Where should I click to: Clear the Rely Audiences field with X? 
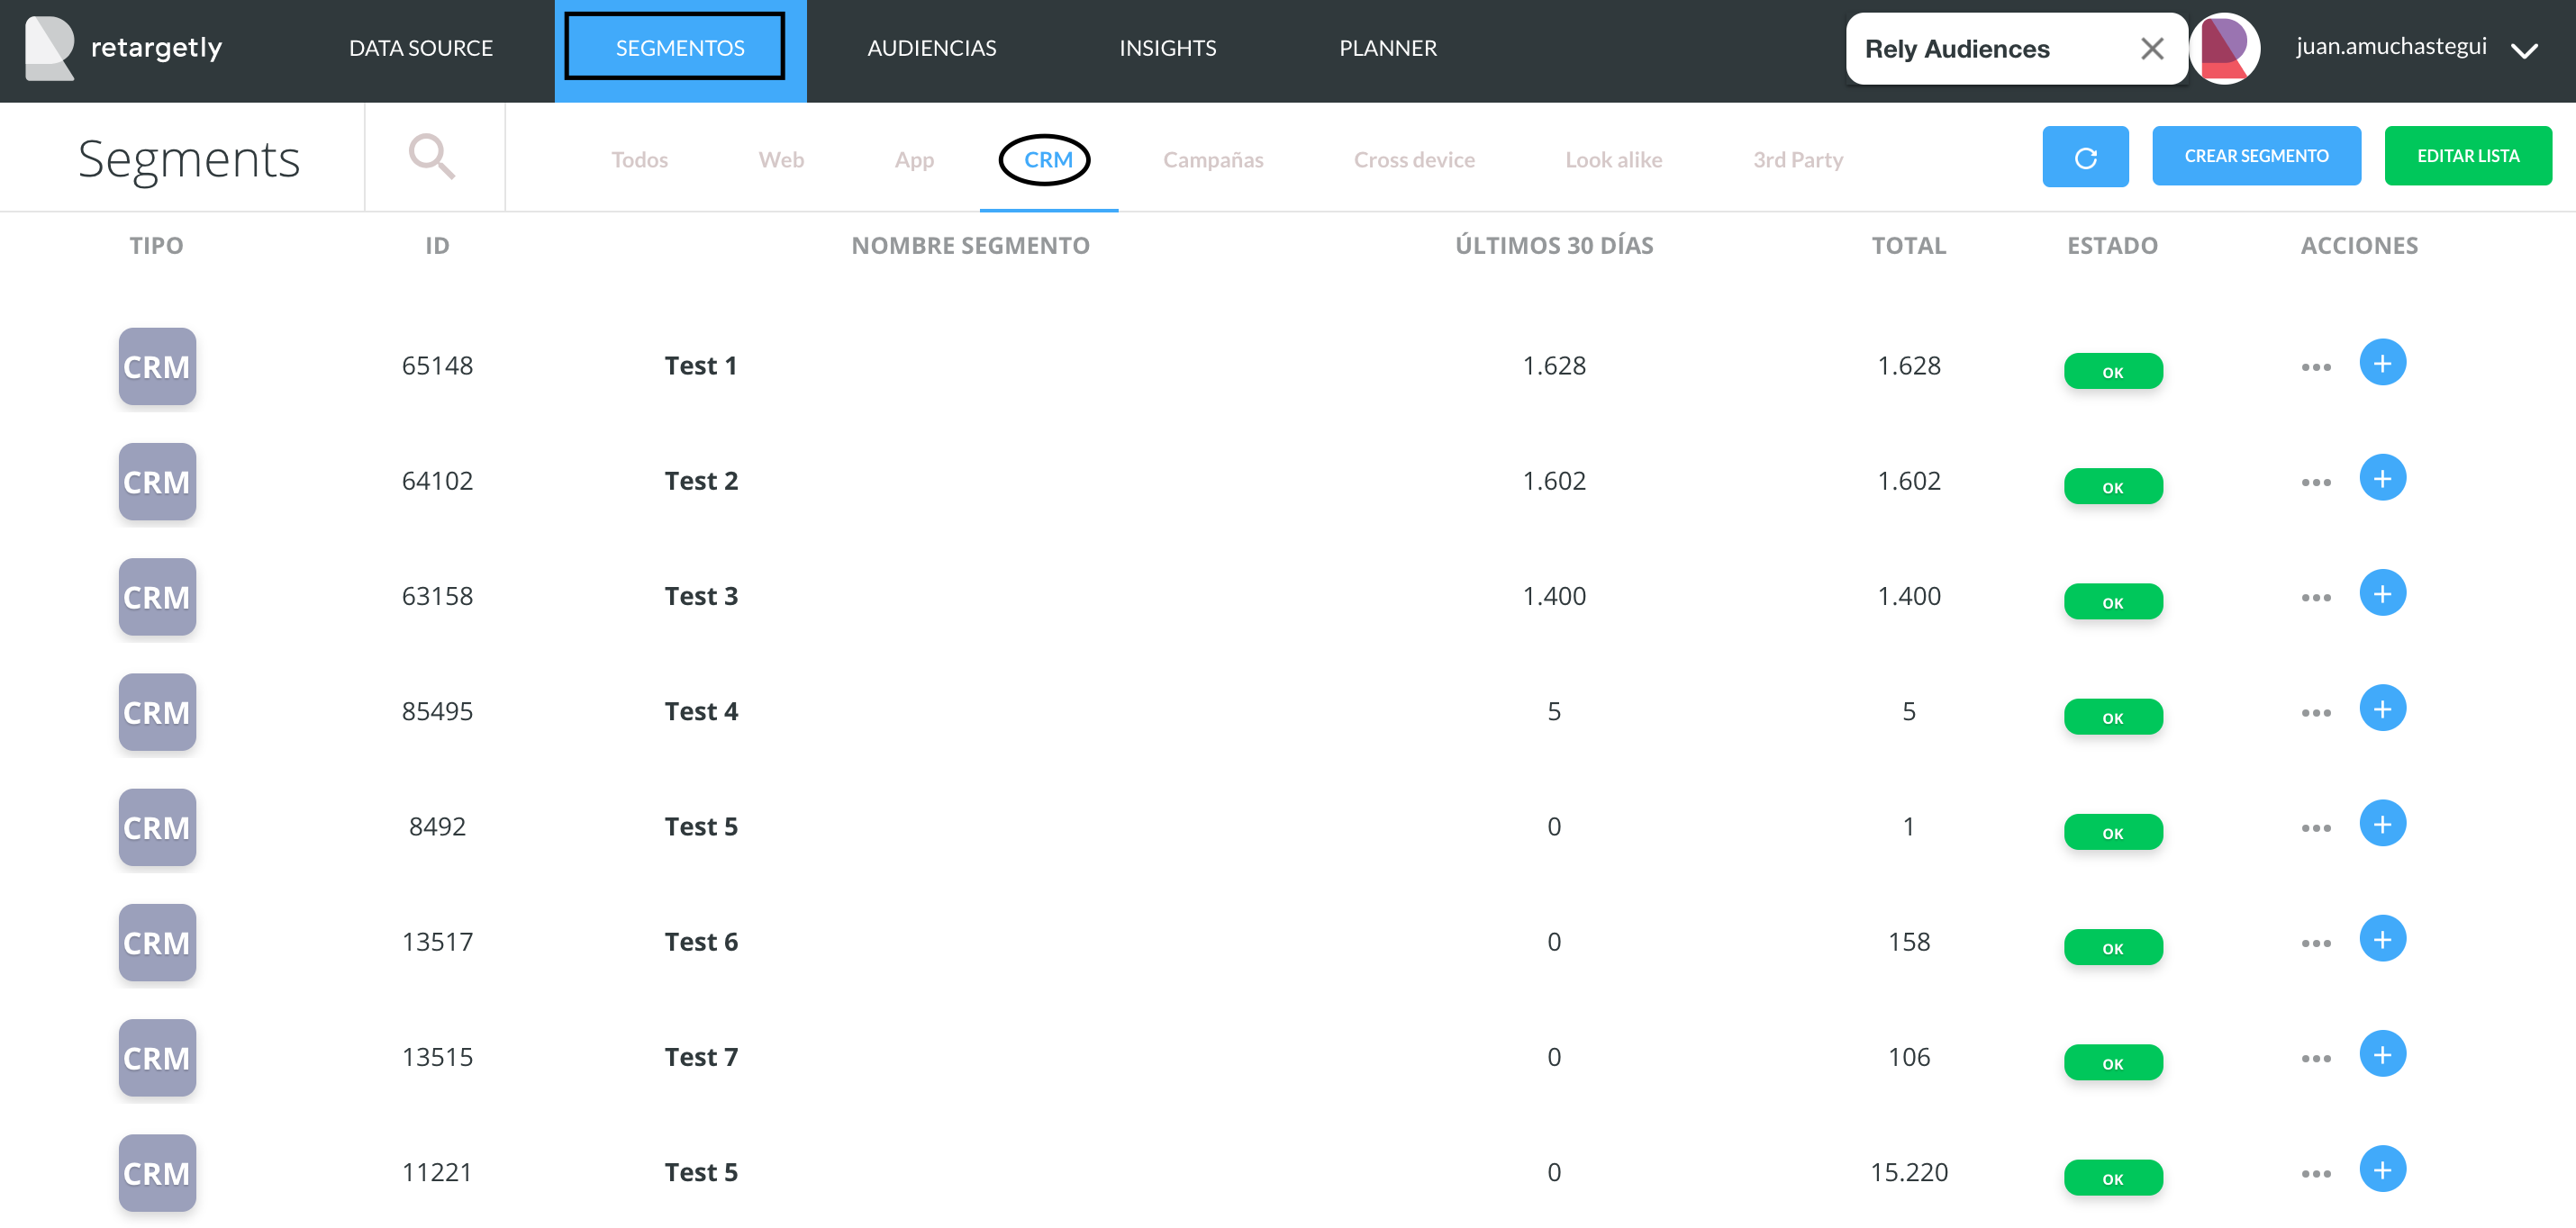2152,48
